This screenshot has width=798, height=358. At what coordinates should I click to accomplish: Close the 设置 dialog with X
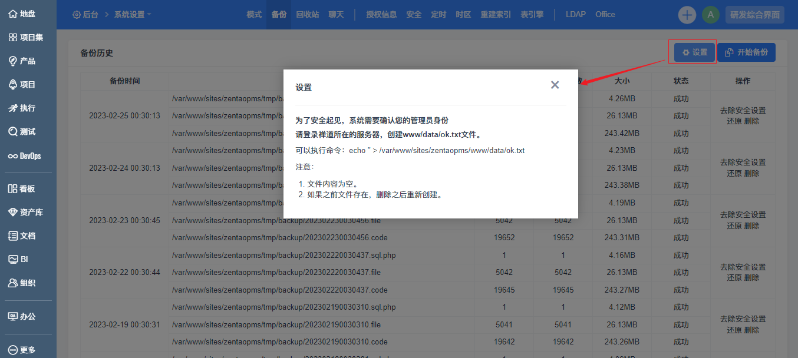pos(555,85)
